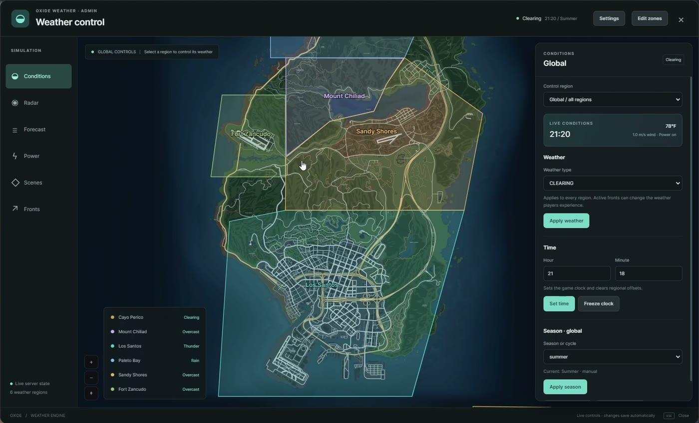
Task: Click the Minute input field
Action: [x=649, y=273]
